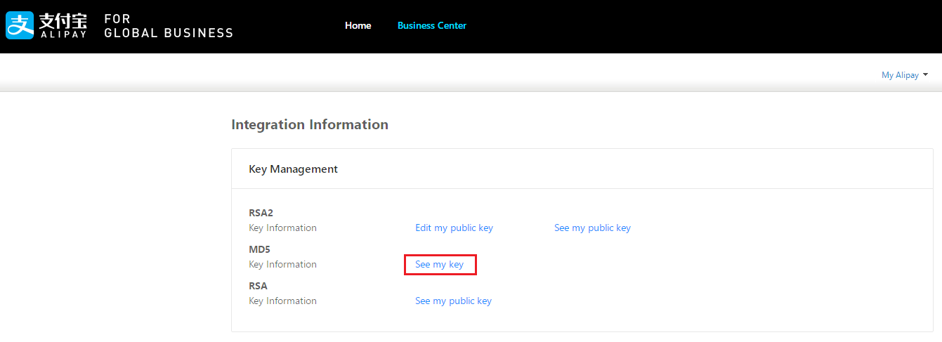Go to the Home menu item

click(x=358, y=25)
